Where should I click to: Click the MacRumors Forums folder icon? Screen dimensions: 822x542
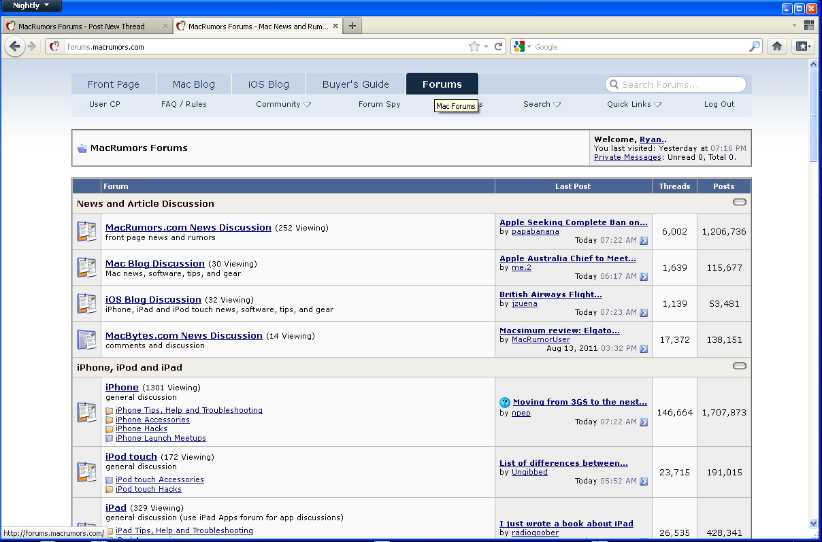coord(82,148)
